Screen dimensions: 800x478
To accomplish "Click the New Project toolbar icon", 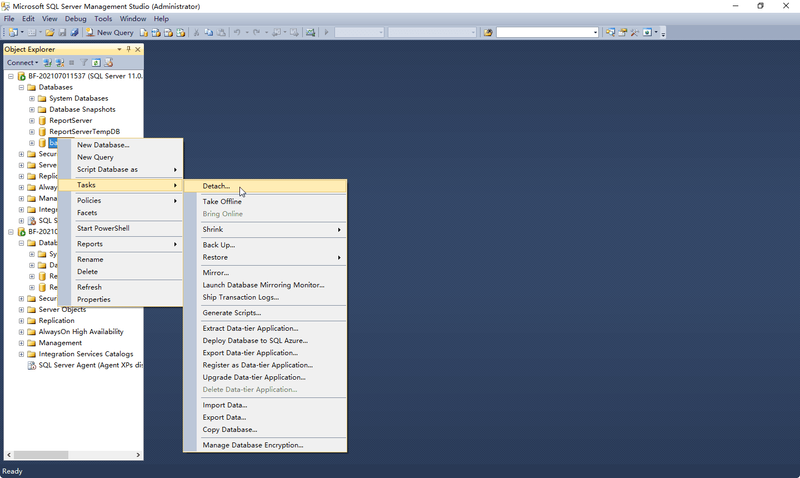I will tap(13, 32).
